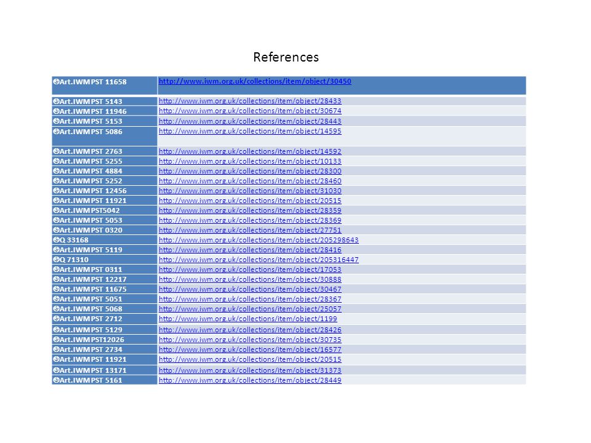Visit the link ending in object/28449
The width and height of the screenshot is (591, 443).
(250, 380)
